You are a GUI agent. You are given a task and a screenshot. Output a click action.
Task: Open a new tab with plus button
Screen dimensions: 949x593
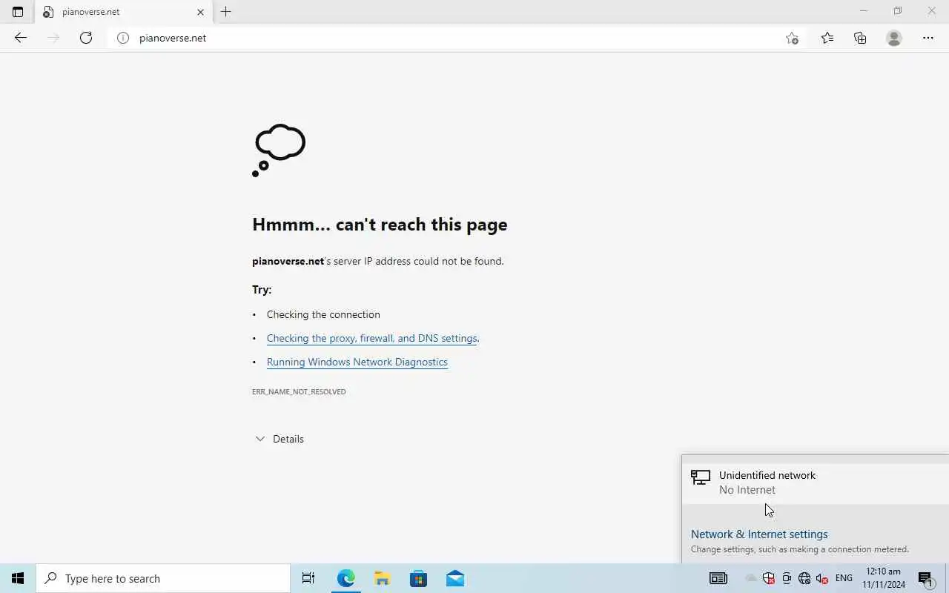coord(226,12)
